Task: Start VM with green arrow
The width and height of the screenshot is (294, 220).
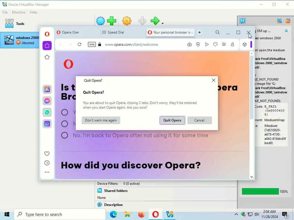Action: 155,21
